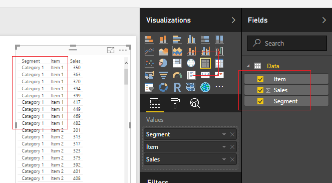Viewport: 332px width, 183px height.
Task: Select the 100% stacked column chart visual
Action: tap(219, 39)
